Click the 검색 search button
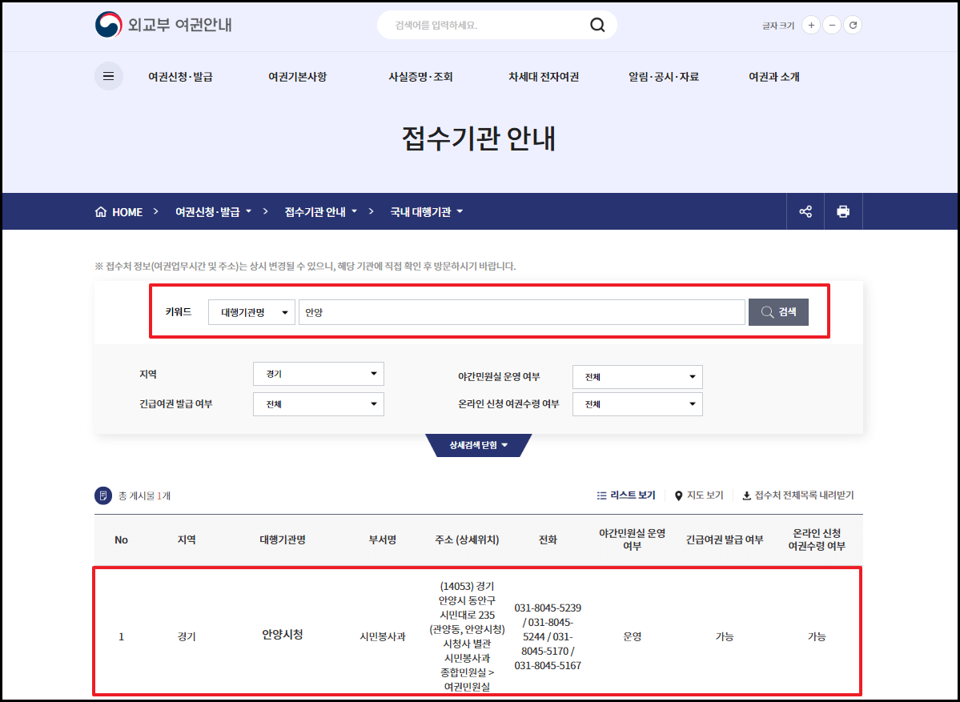 [x=777, y=311]
